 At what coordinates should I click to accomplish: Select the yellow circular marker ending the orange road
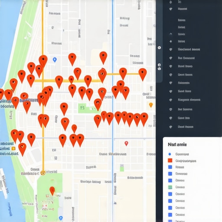43,173
